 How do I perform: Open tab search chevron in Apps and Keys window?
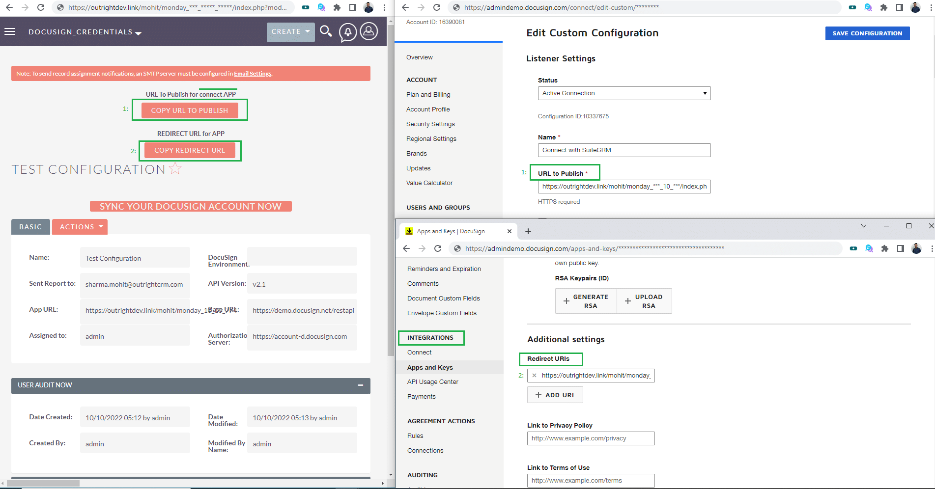pos(864,226)
